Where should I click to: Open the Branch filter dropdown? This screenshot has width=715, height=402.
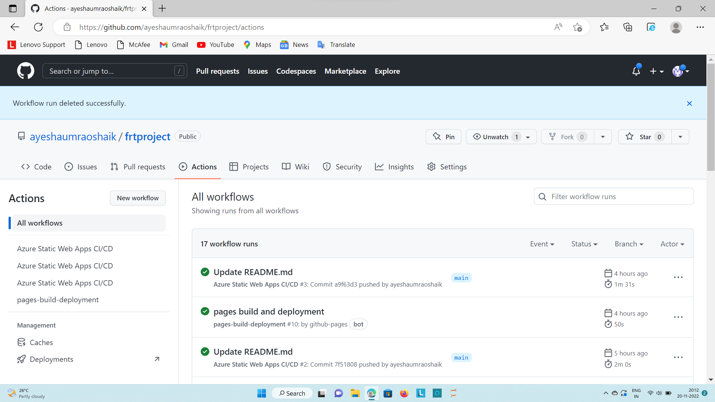(x=629, y=244)
